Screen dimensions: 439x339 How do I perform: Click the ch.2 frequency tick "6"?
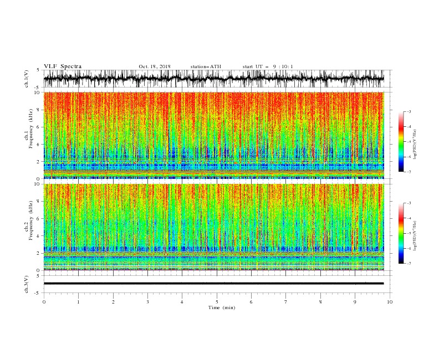click(38, 219)
